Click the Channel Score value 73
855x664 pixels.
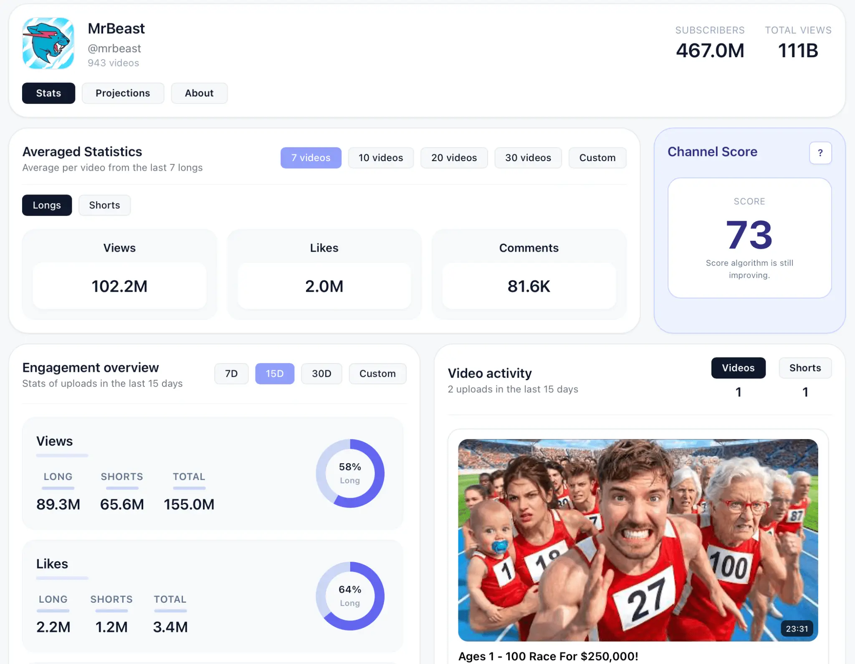pos(749,235)
